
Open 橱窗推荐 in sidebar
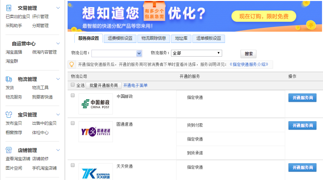[14, 132]
